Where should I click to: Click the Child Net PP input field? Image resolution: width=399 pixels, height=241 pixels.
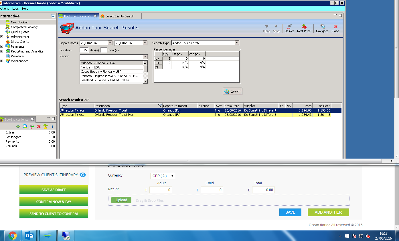pyautogui.click(x=212, y=190)
